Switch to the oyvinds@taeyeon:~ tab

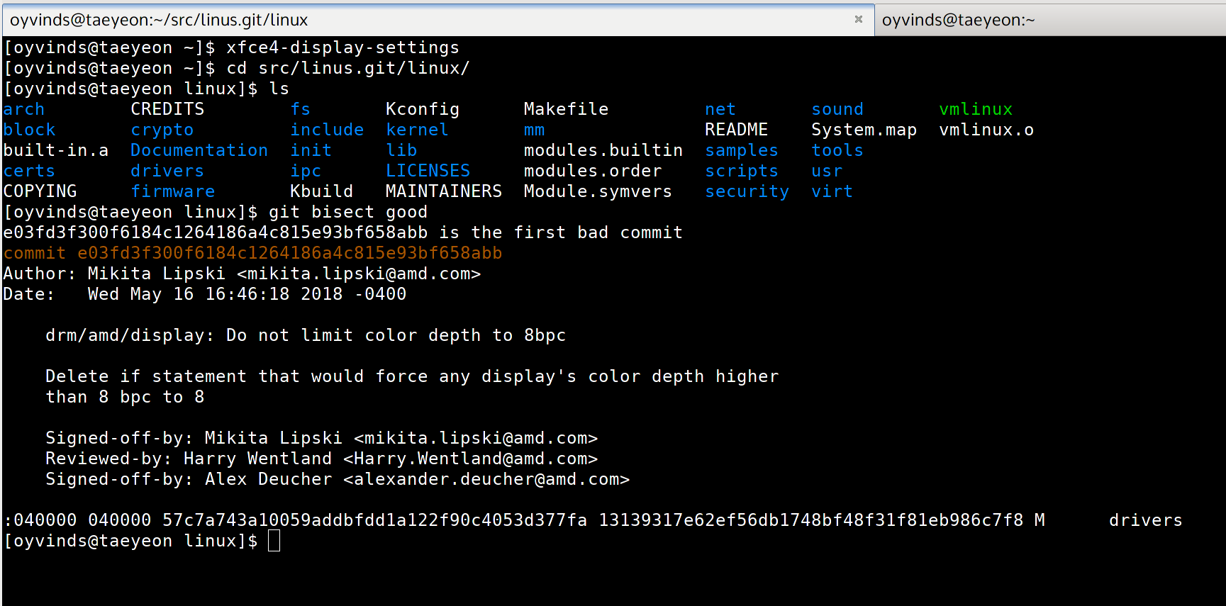(957, 20)
